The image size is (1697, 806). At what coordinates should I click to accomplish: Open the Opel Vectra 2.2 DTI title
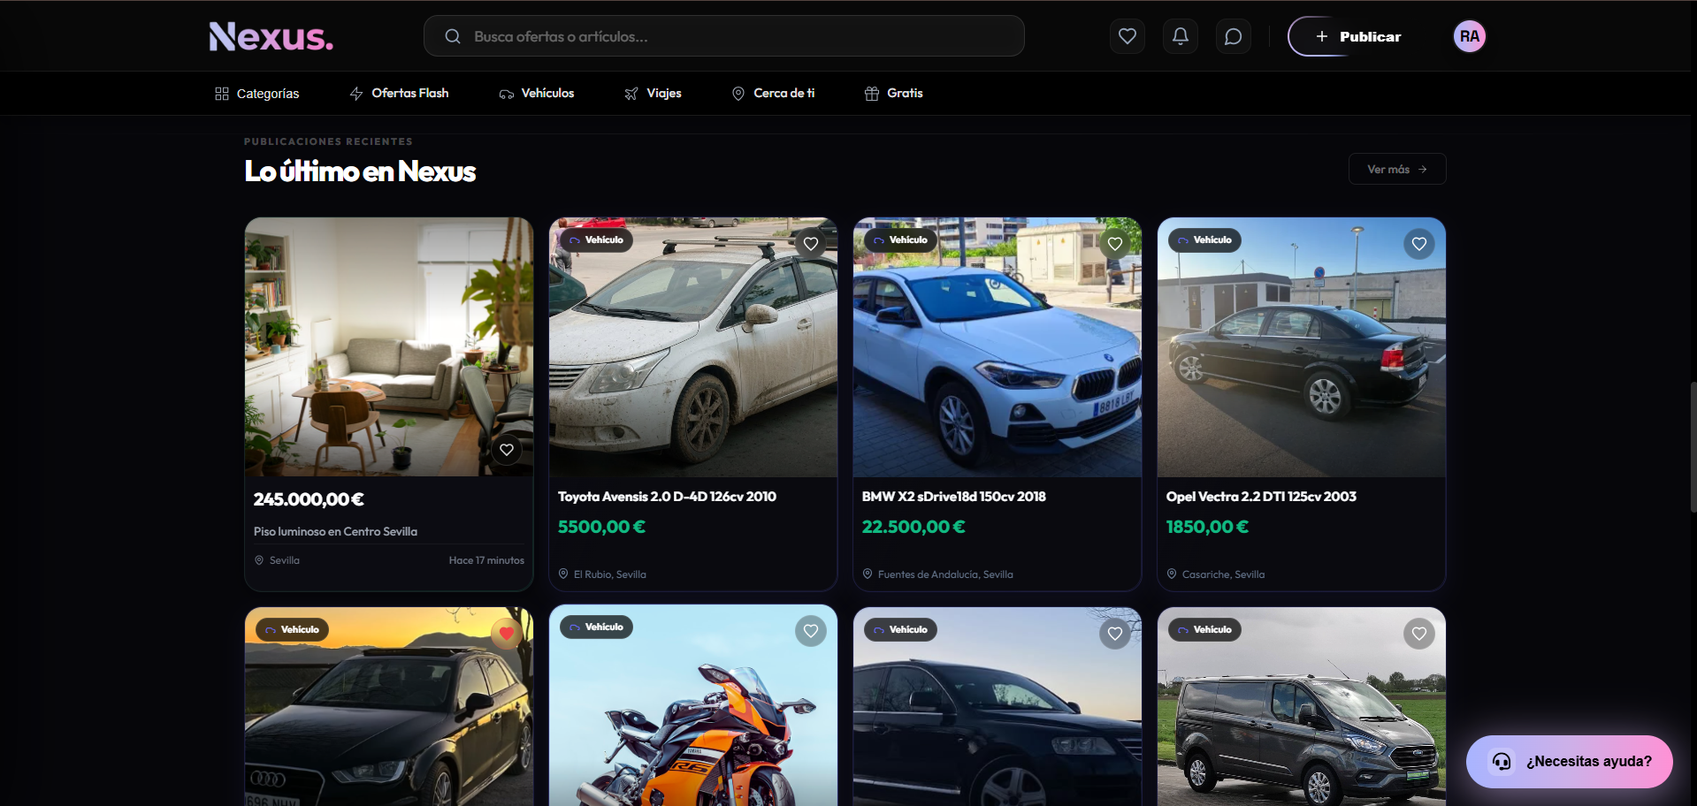coord(1261,497)
